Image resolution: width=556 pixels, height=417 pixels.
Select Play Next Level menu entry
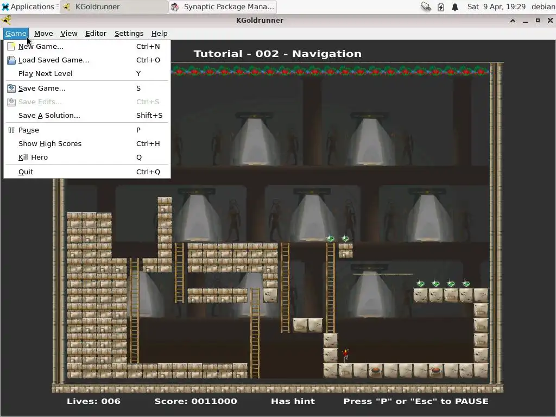(87, 73)
